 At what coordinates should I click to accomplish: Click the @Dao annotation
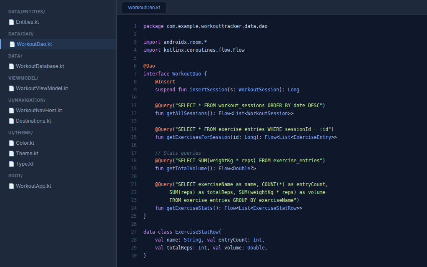[149, 65]
